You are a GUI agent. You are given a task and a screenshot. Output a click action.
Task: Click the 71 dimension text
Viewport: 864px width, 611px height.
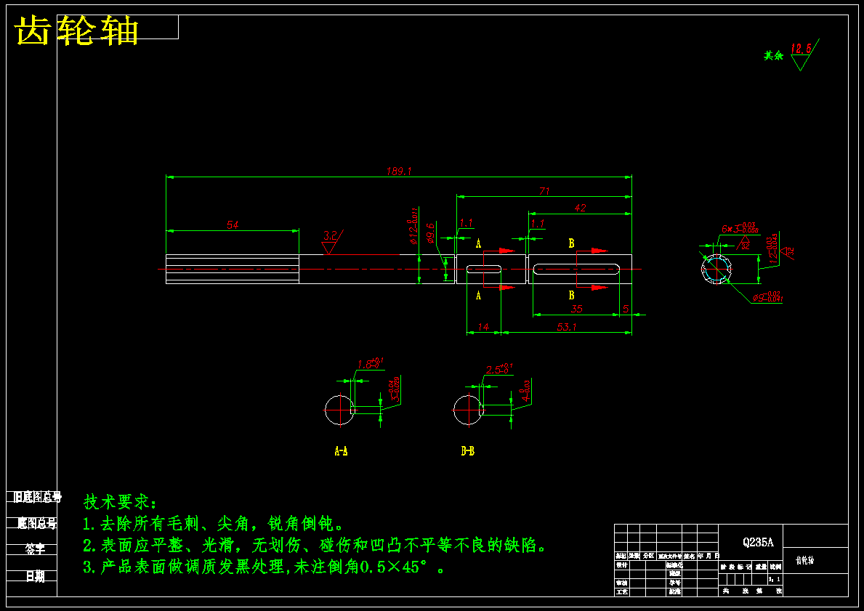pyautogui.click(x=544, y=191)
